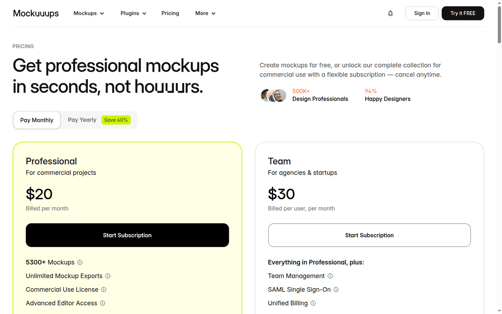Image resolution: width=502 pixels, height=314 pixels.
Task: Click the "For commercial projects" text
Action: click(x=61, y=172)
